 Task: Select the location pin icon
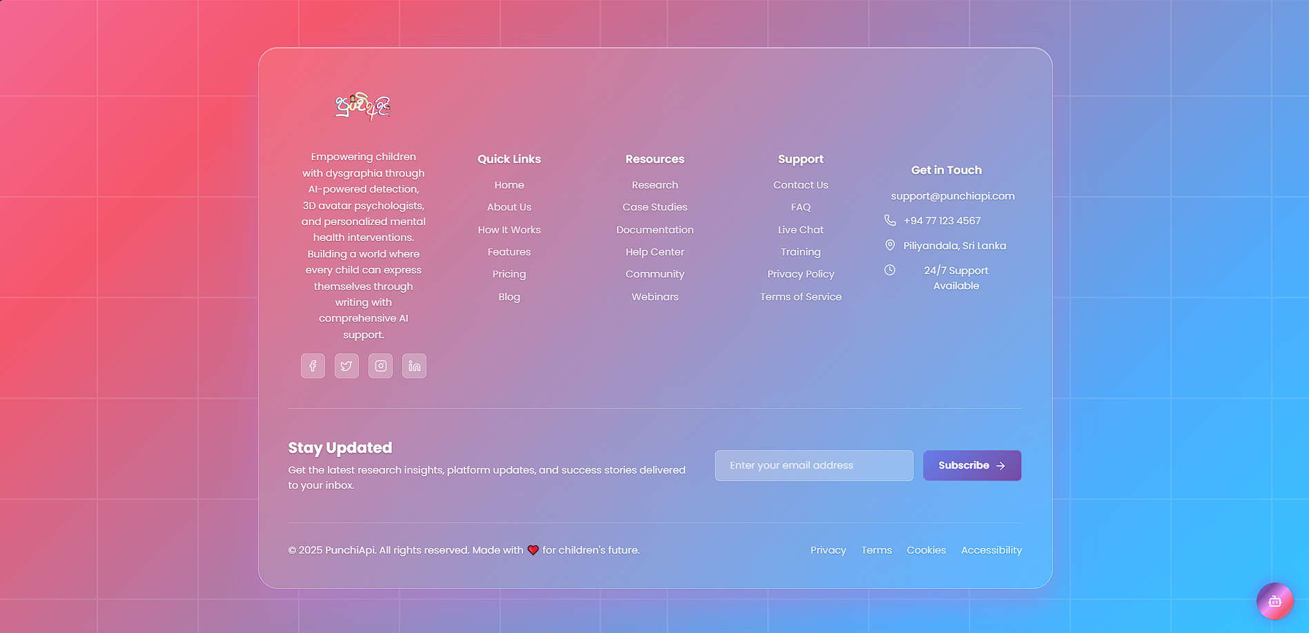pos(890,245)
